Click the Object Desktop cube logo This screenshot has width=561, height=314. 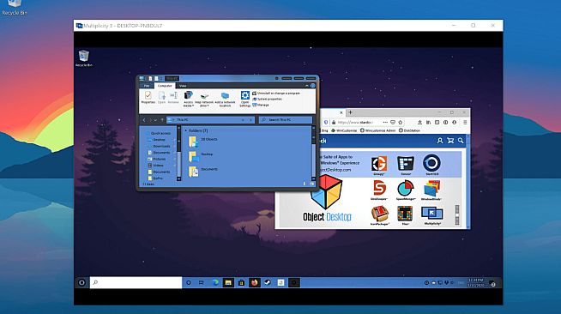point(326,191)
